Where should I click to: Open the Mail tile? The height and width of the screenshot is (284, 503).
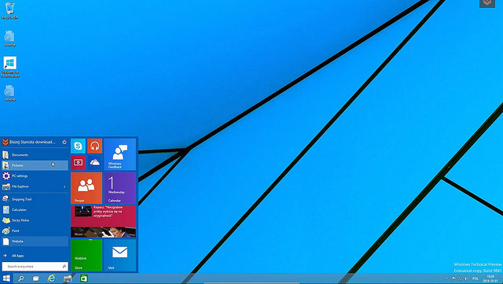pyautogui.click(x=119, y=255)
